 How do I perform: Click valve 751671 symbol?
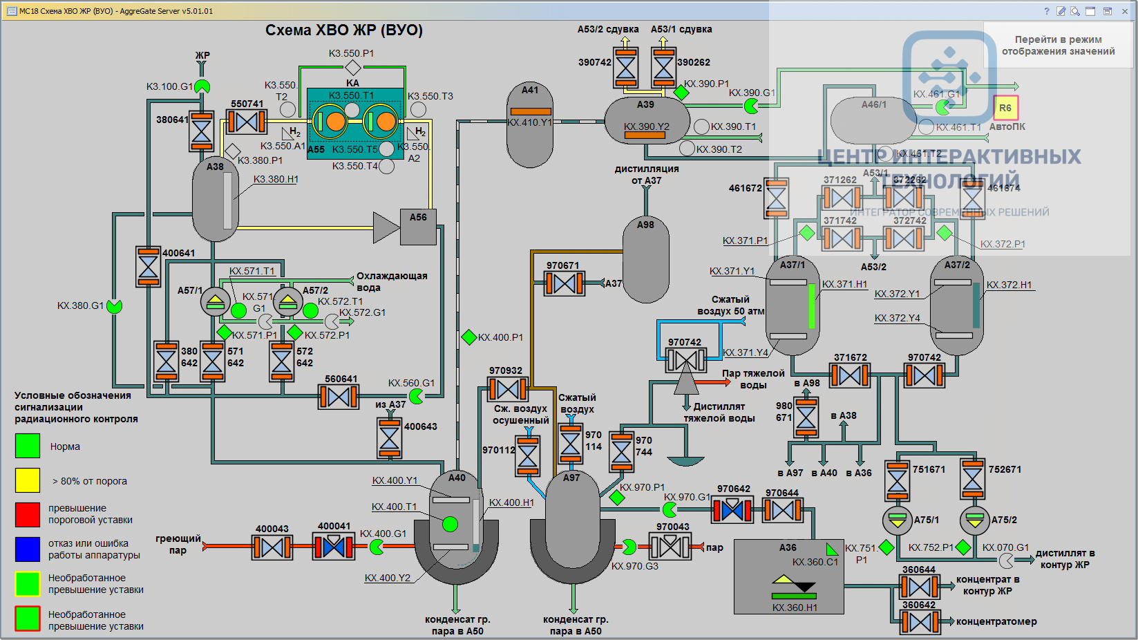(x=898, y=480)
